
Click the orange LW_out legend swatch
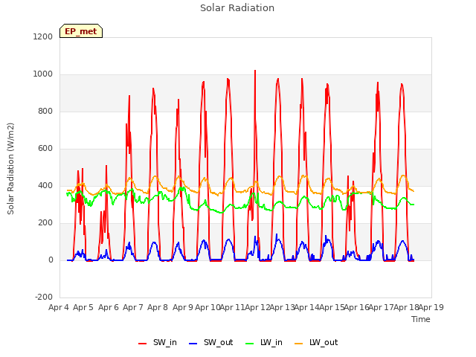coord(299,344)
